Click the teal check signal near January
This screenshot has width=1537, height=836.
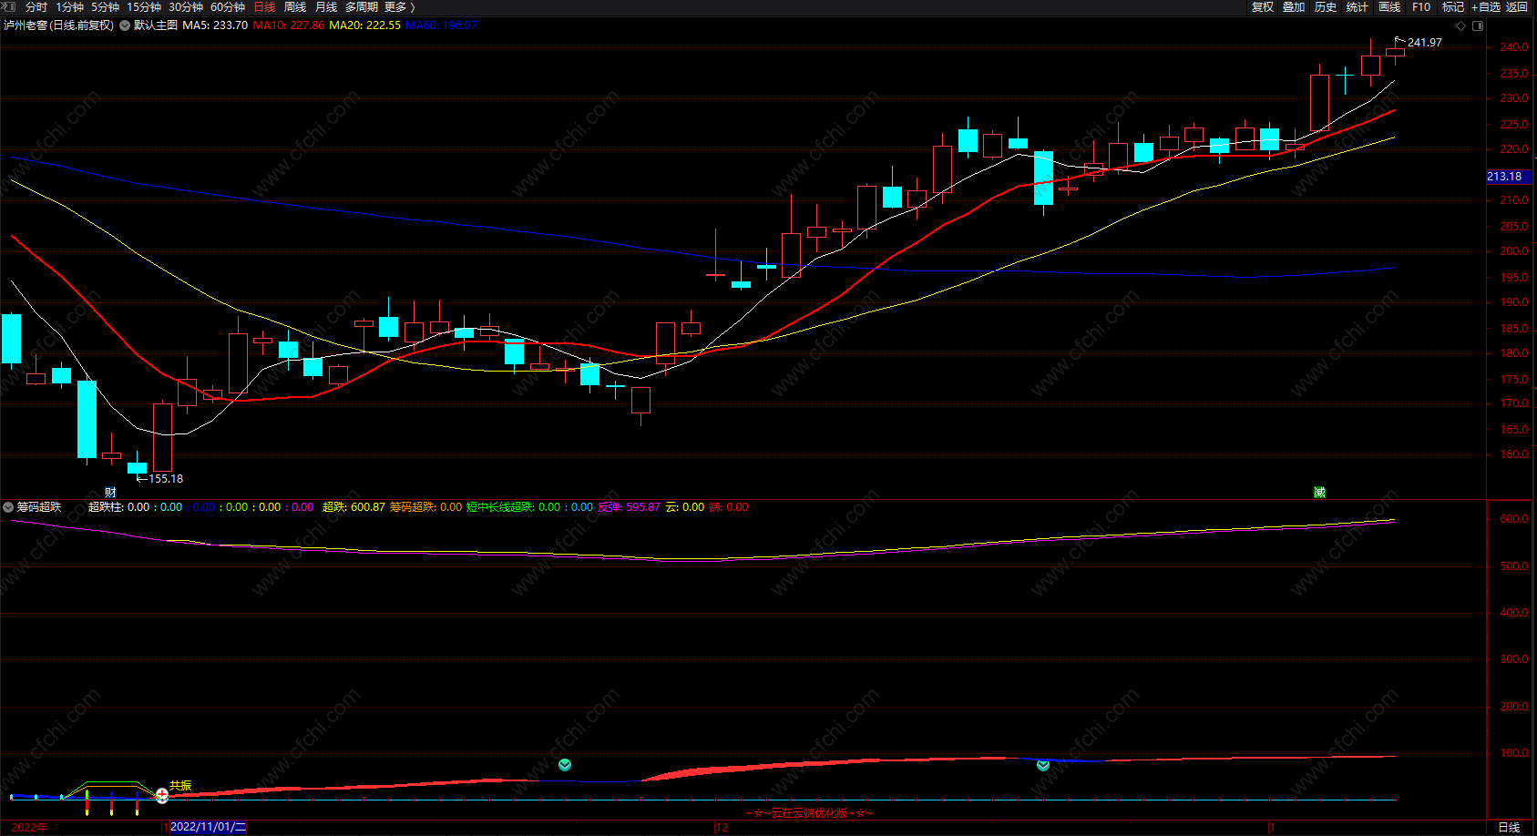(x=1043, y=765)
